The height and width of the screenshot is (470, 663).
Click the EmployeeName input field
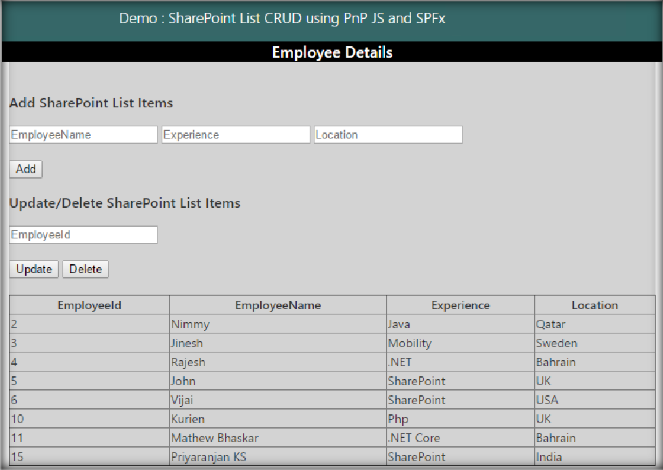(84, 134)
